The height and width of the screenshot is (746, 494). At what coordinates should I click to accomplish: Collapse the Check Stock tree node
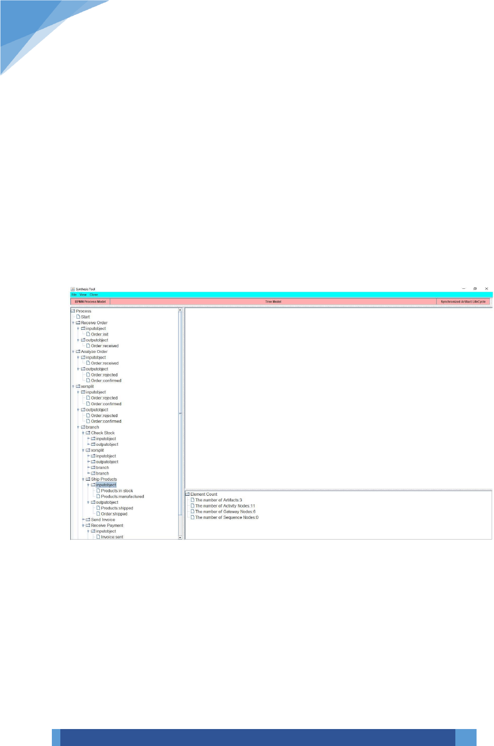(83, 433)
